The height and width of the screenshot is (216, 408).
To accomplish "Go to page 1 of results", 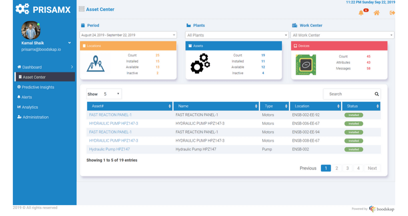I will (326, 168).
